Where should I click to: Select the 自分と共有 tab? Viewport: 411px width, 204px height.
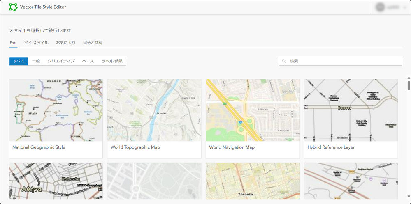tap(93, 43)
